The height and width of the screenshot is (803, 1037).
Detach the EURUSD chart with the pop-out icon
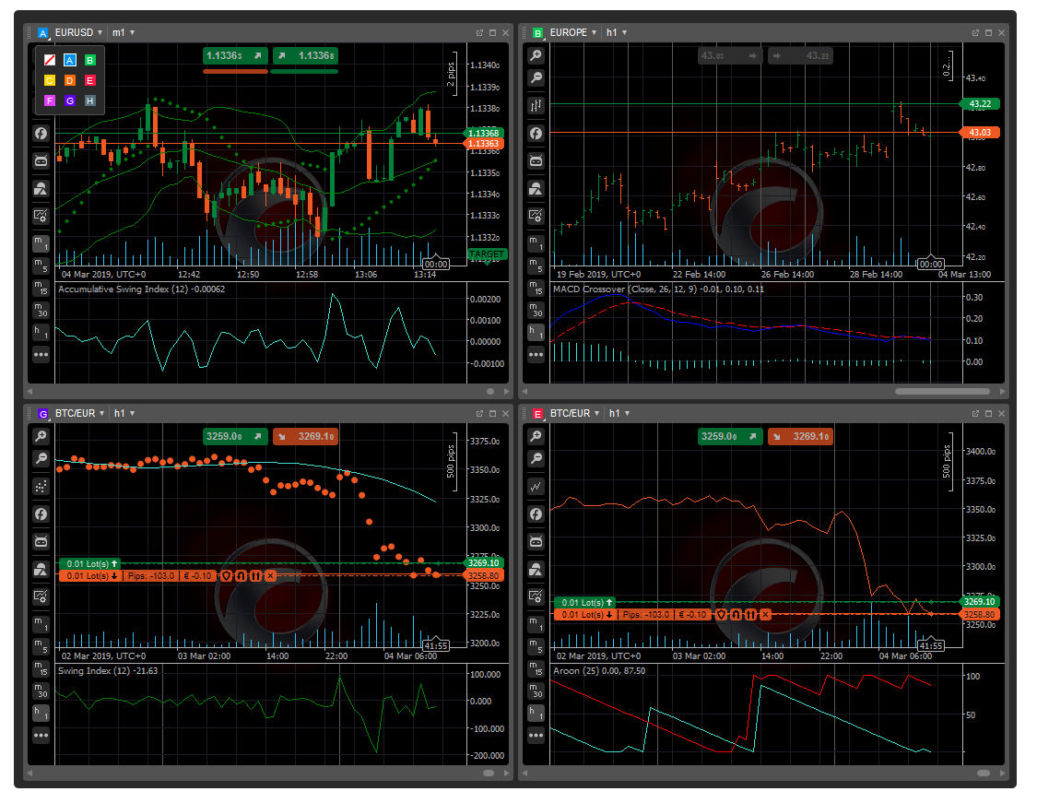[x=479, y=32]
